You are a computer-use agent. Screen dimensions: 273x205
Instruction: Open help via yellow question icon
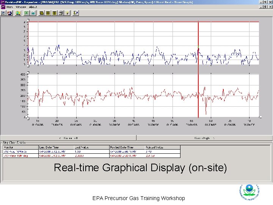coord(67,13)
